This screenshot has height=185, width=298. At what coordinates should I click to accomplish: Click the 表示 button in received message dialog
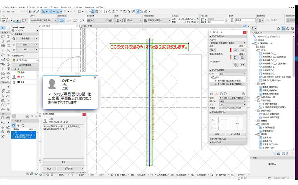click(63, 162)
